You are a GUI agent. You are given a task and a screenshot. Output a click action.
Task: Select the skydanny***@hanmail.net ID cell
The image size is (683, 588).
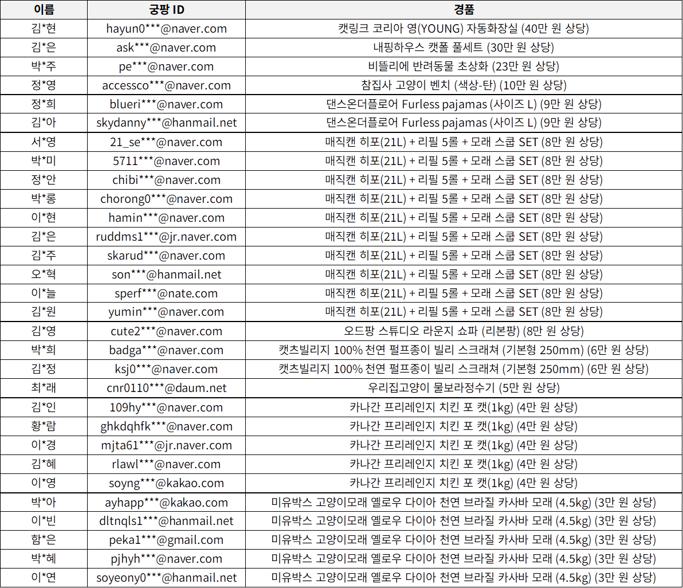166,123
